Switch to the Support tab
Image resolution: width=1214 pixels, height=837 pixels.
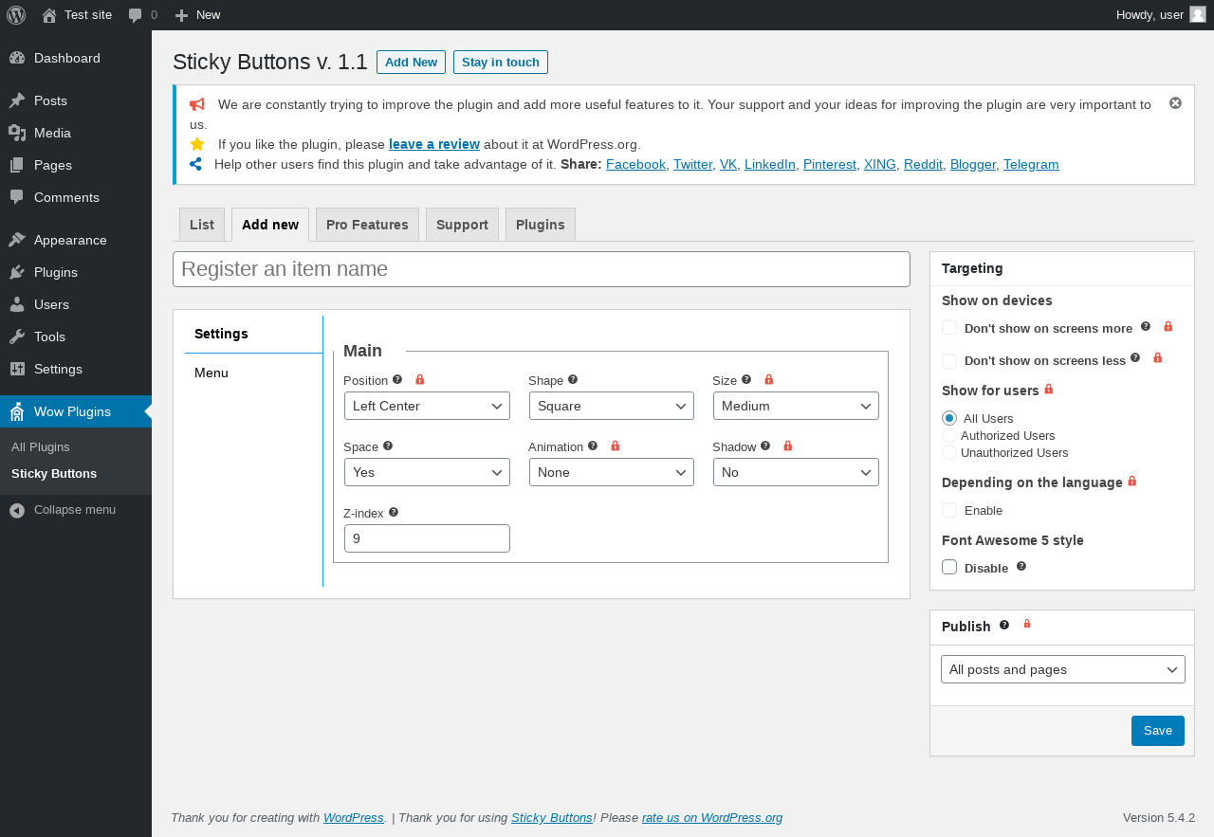[462, 225]
